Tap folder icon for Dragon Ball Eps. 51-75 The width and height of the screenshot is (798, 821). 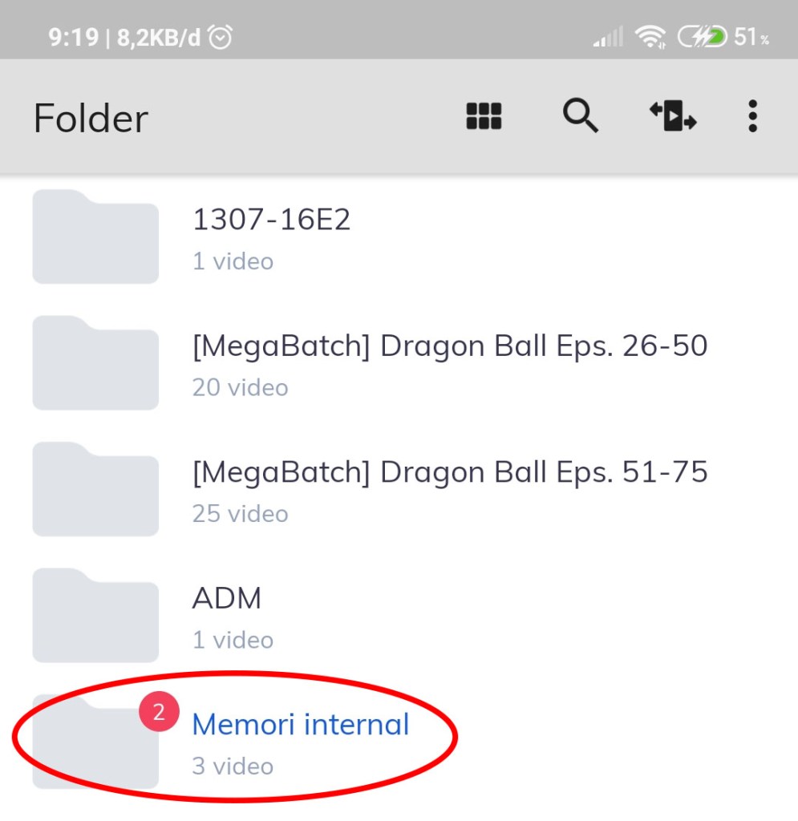(95, 489)
